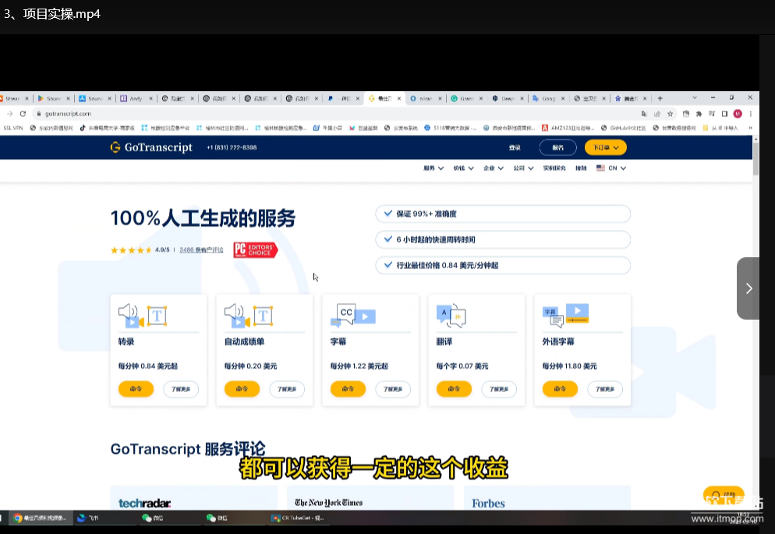
Task: Click the 保证 99%+ 准确度 feature pill
Action: pos(503,214)
